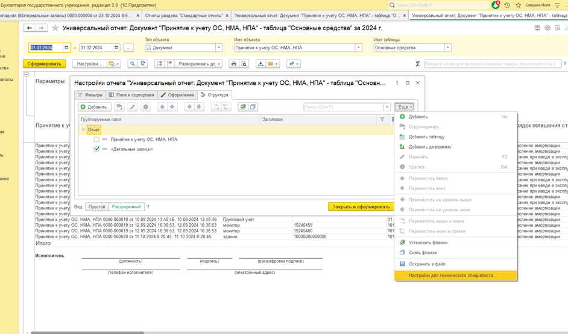Click the move down arrow in Структура toolbar
The height and width of the screenshot is (334, 568).
tap(172, 107)
